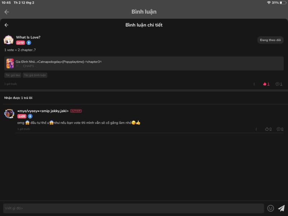Click the blue badge next to Lv10

29,43
